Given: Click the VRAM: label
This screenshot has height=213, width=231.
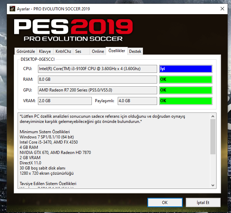Looking at the screenshot, I should coord(29,101).
